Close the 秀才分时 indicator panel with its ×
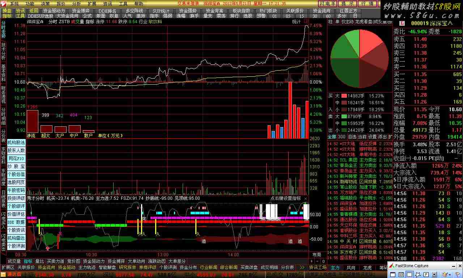The image size is (463, 278). tap(306, 198)
